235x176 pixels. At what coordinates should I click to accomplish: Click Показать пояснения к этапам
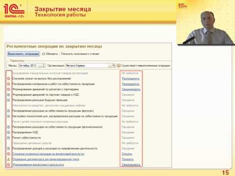(80, 54)
